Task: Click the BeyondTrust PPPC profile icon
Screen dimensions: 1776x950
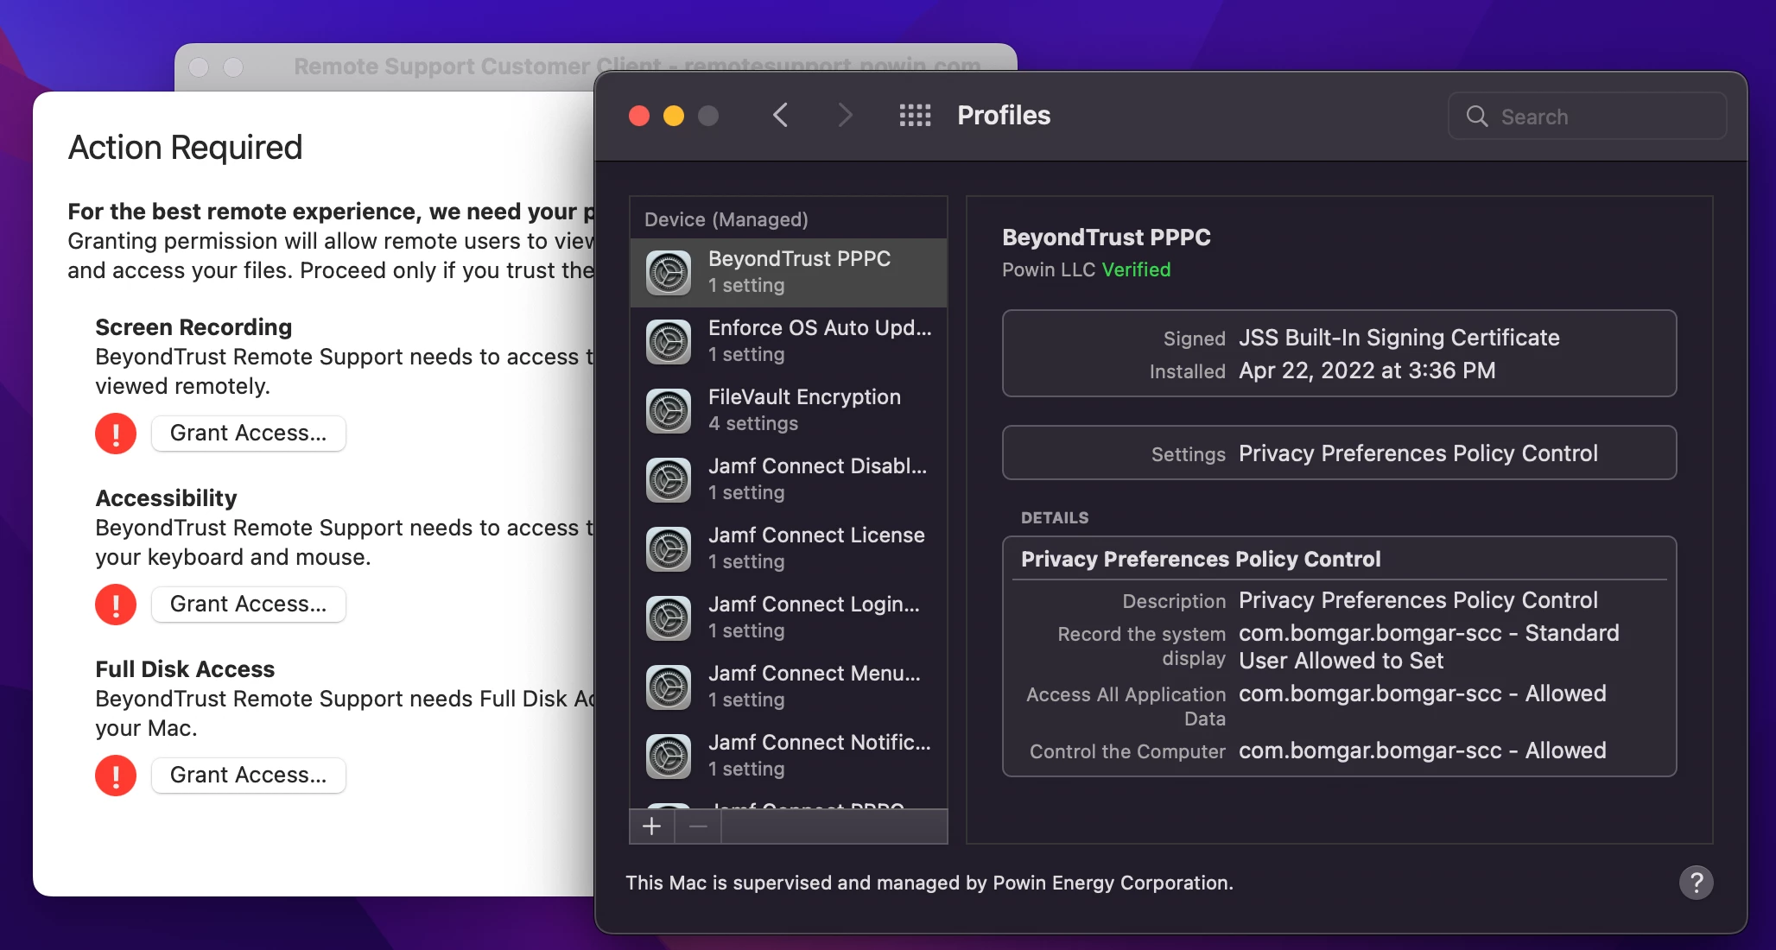Action: pos(669,273)
